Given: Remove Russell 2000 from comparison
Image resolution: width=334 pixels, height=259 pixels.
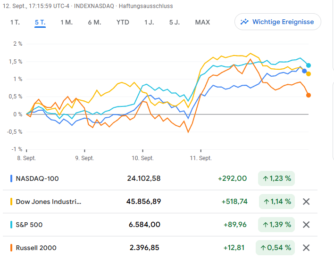Looking at the screenshot, I should pyautogui.click(x=306, y=248).
